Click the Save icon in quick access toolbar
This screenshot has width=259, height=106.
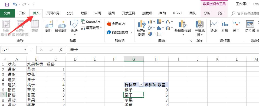point(7,4)
